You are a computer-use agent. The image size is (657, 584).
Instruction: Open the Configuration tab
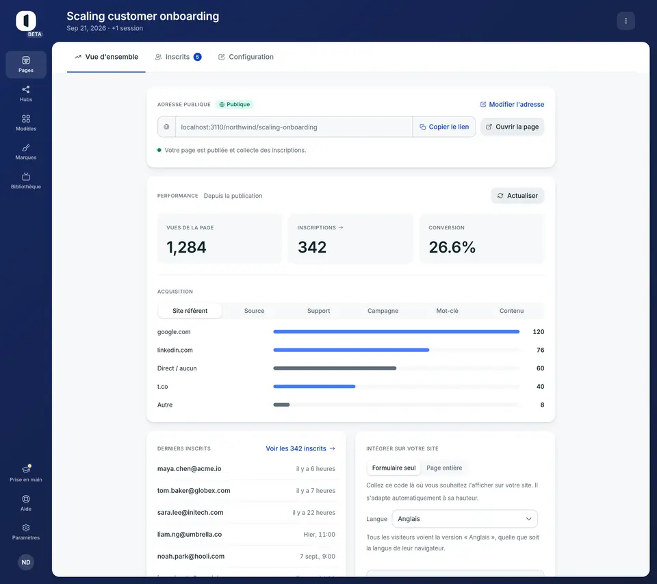[x=246, y=57]
